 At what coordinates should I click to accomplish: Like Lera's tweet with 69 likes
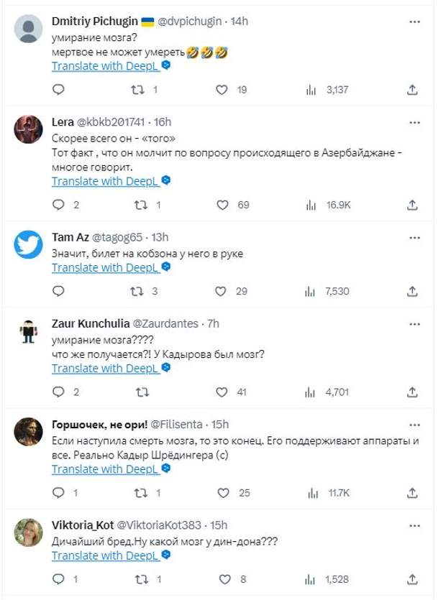point(224,205)
